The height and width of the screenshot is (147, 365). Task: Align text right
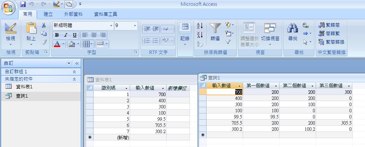[103, 35]
